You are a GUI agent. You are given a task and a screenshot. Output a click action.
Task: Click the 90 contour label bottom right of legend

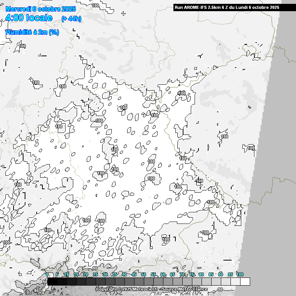220,289
